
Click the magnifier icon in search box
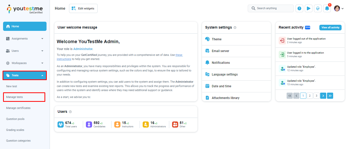point(253,8)
